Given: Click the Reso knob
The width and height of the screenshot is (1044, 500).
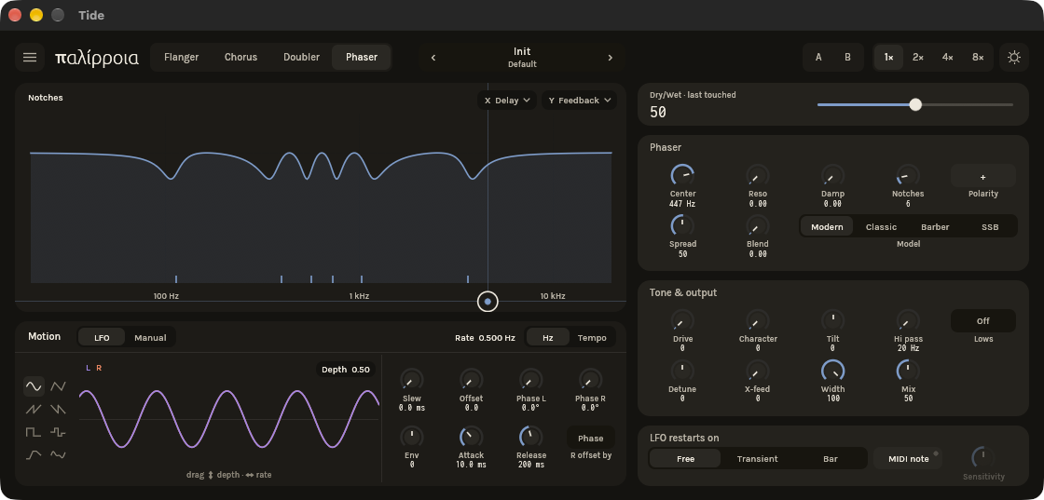Looking at the screenshot, I should pos(758,176).
